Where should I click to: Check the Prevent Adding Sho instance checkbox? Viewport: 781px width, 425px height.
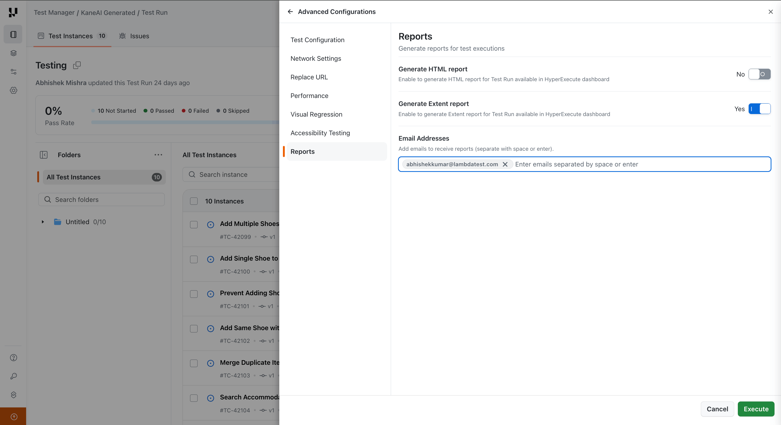coord(194,294)
